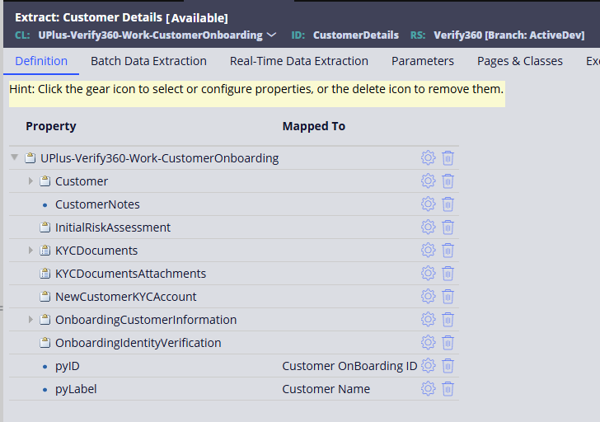Select the pyID property row
The height and width of the screenshot is (422, 600).
[68, 366]
